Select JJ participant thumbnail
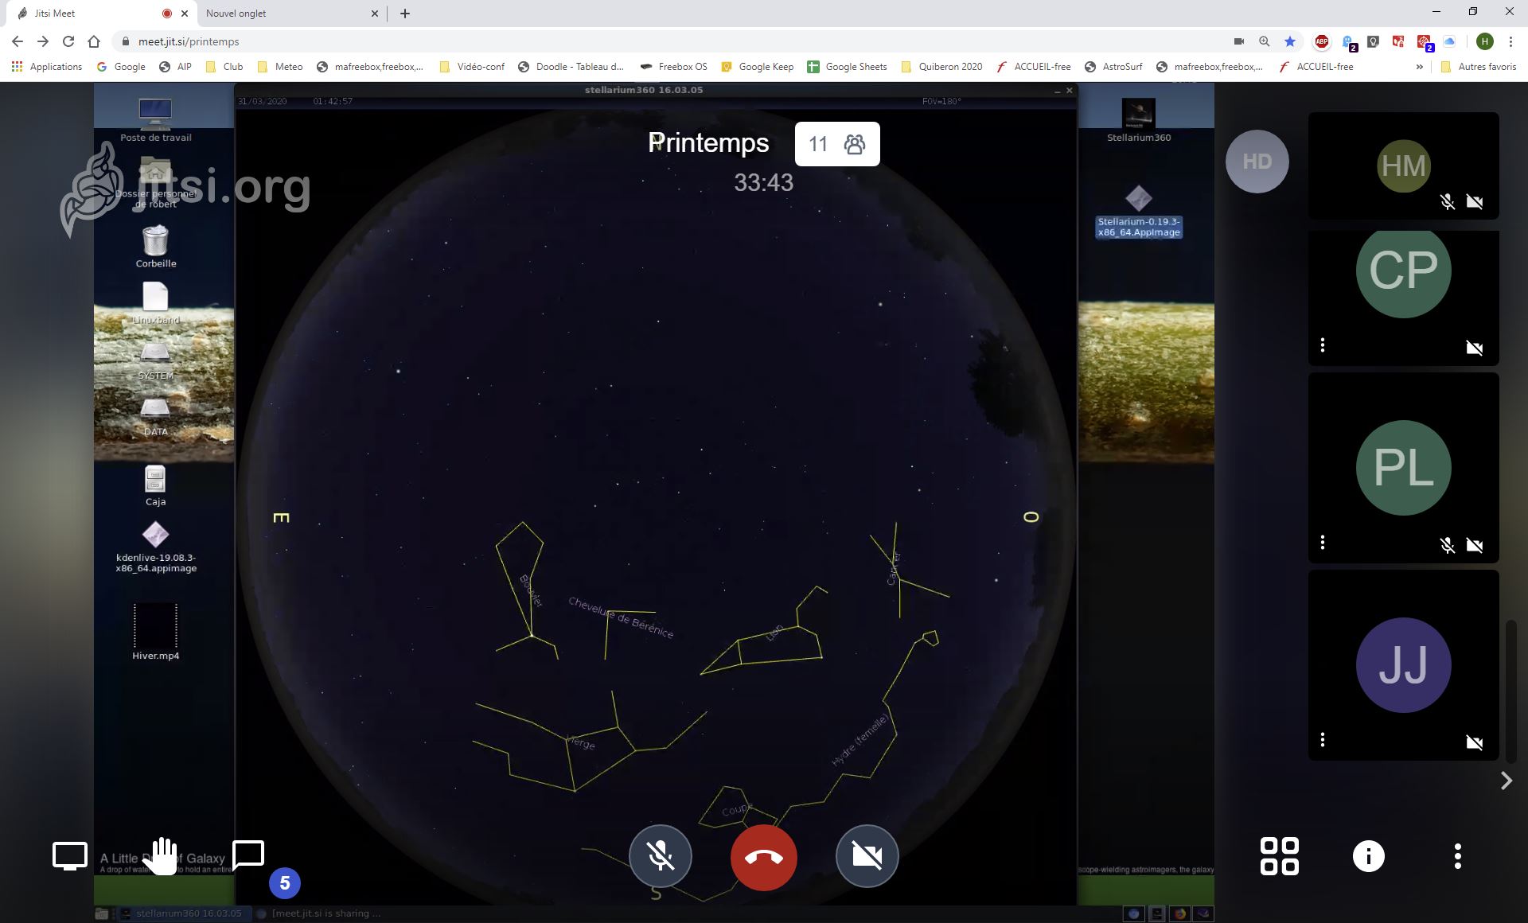Screen dimensions: 1528x923 coord(1404,665)
